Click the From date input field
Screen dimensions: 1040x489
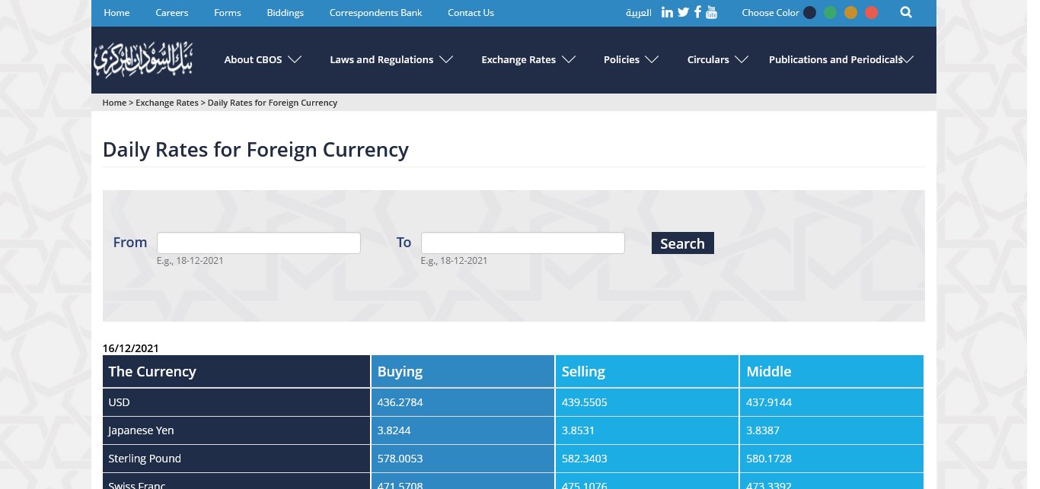tap(259, 243)
